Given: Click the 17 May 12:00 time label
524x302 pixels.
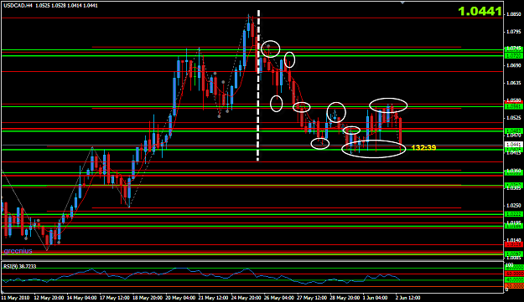Looking at the screenshot, I should 115,298.
